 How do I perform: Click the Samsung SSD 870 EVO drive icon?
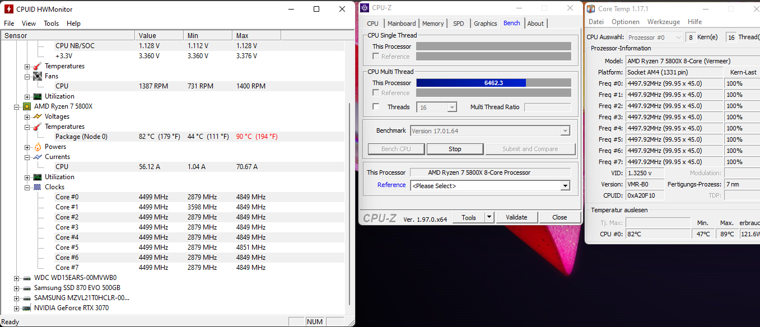coord(26,288)
